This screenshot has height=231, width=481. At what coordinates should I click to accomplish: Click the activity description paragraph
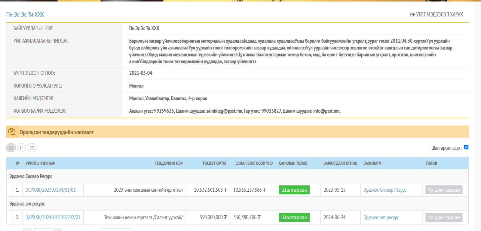click(x=291, y=51)
